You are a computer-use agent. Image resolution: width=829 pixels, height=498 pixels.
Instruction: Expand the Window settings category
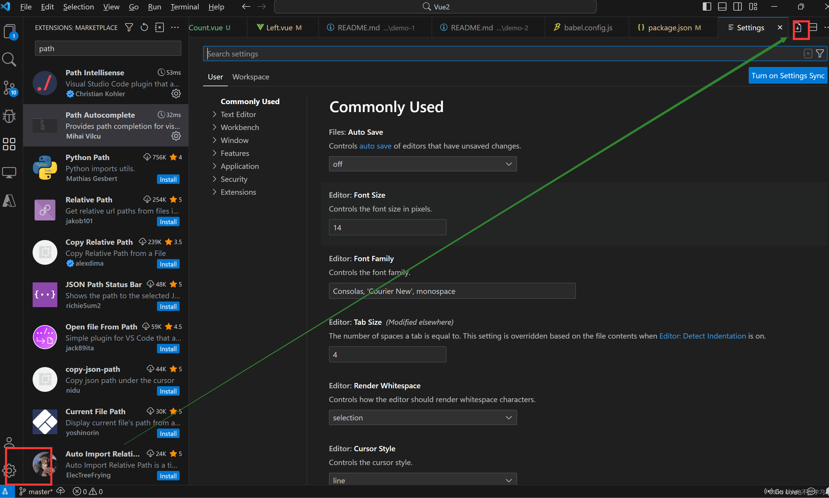pos(234,140)
